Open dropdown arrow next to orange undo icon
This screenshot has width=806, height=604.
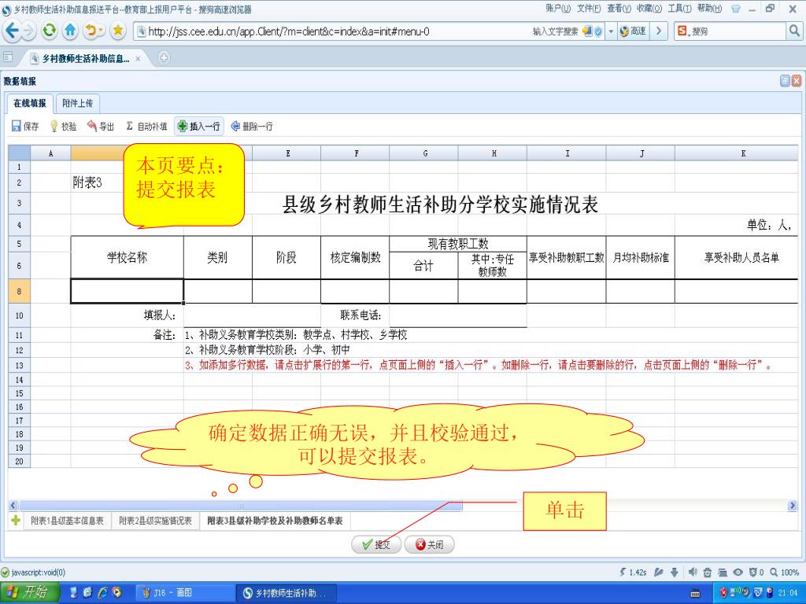pyautogui.click(x=102, y=31)
